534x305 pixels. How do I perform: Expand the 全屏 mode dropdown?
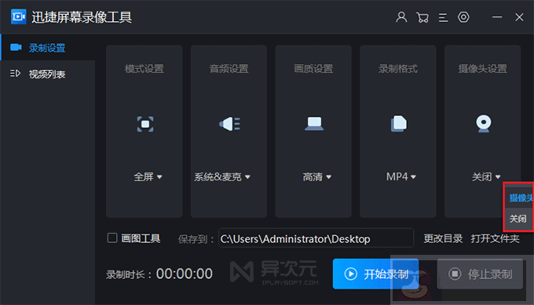click(x=148, y=177)
